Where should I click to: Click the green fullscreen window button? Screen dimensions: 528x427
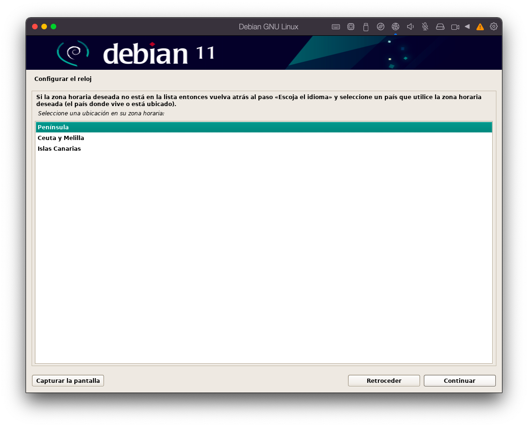click(x=53, y=27)
